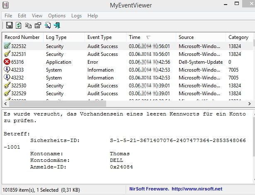Viewport: 255px width, 195px height.
Task: Click category 0 of record 65316
Action: [x=230, y=62]
